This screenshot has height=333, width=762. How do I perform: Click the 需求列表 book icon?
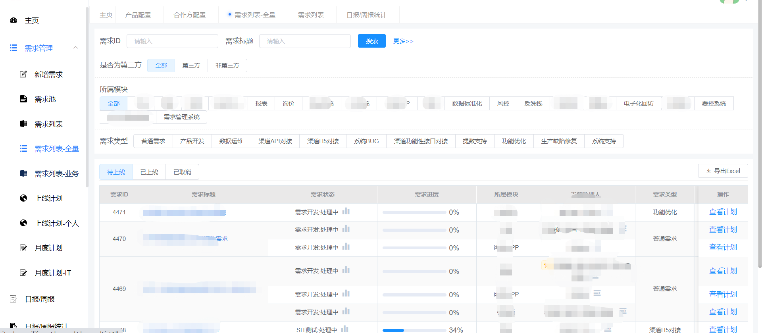pos(23,124)
